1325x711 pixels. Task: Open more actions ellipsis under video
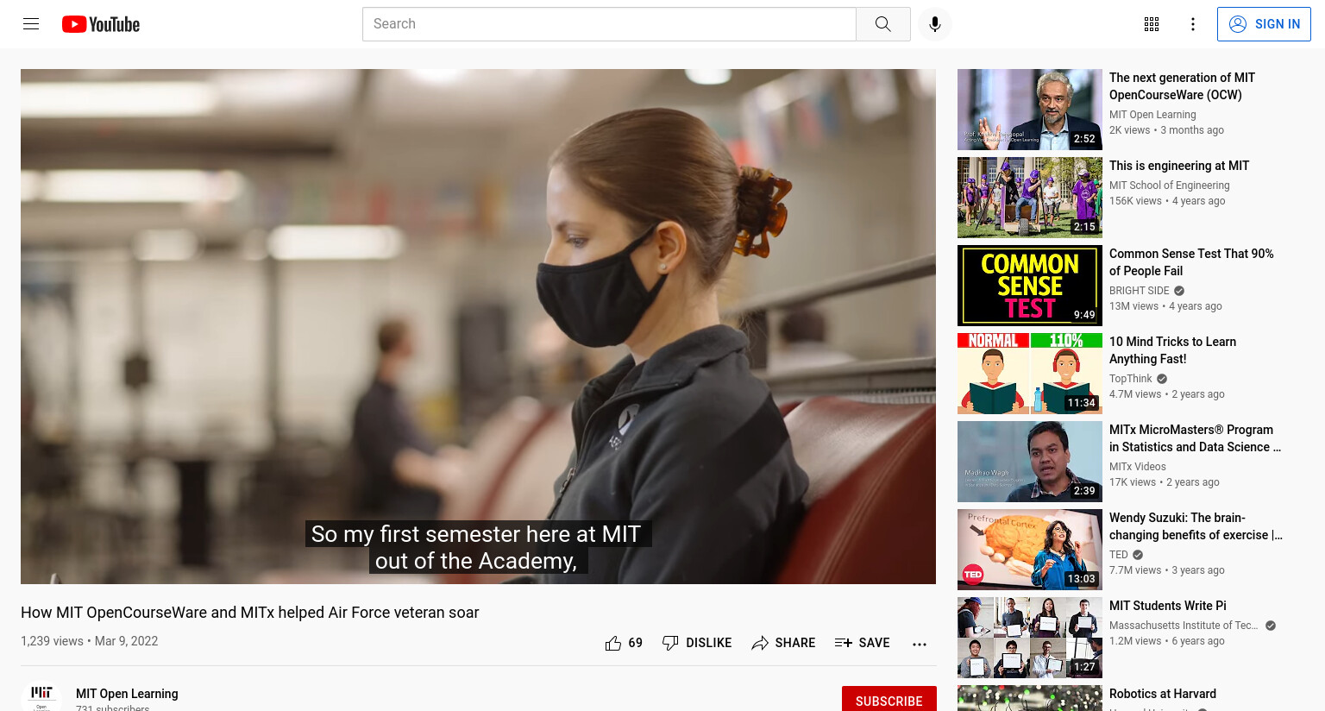[920, 644]
